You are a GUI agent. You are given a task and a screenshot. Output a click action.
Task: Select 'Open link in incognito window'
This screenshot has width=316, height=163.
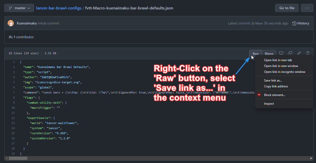284,72
